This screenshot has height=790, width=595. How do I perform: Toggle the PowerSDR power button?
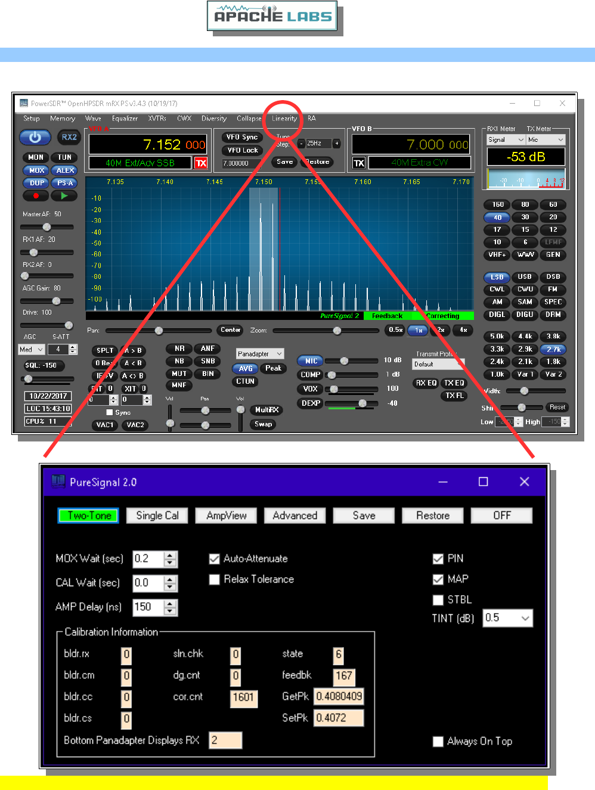pos(35,138)
